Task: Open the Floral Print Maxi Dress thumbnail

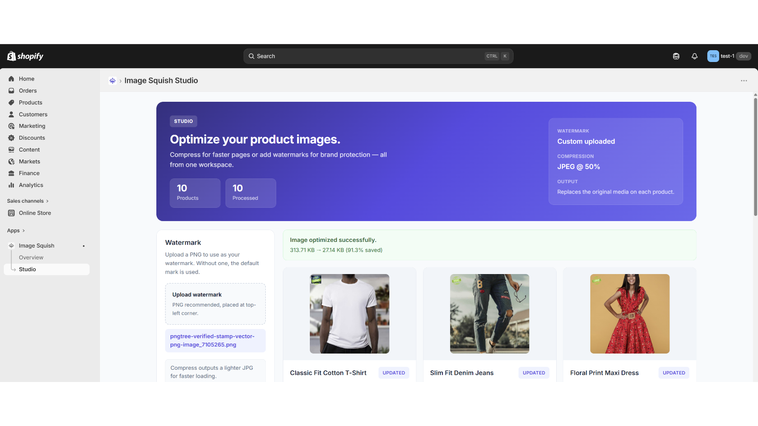Action: coord(630,314)
